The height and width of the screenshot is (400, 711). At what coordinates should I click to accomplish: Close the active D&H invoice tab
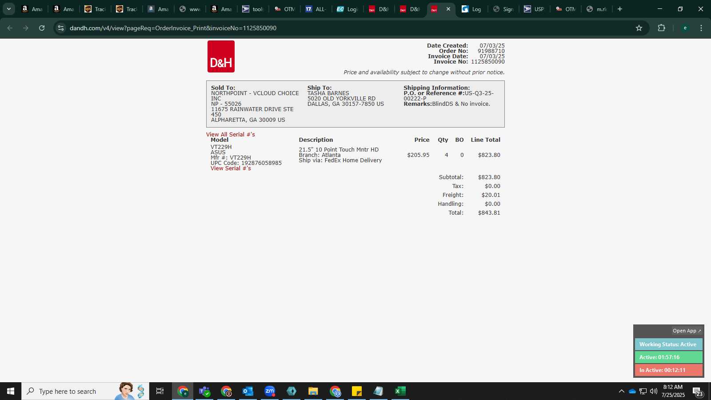point(448,9)
